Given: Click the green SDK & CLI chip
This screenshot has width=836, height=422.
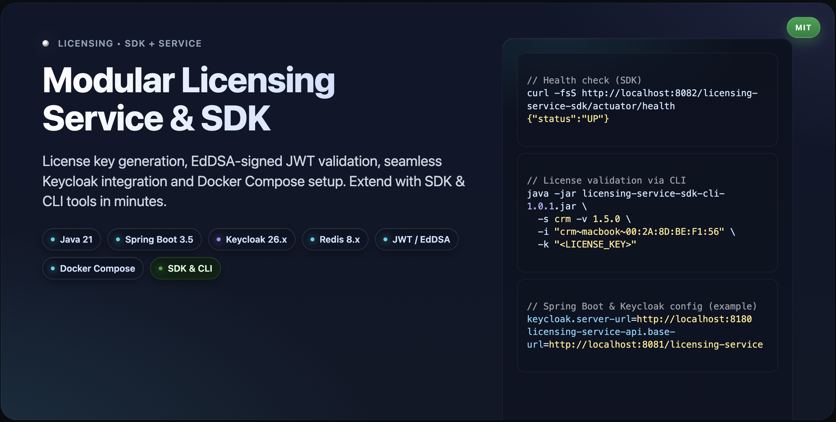Looking at the screenshot, I should click(185, 268).
